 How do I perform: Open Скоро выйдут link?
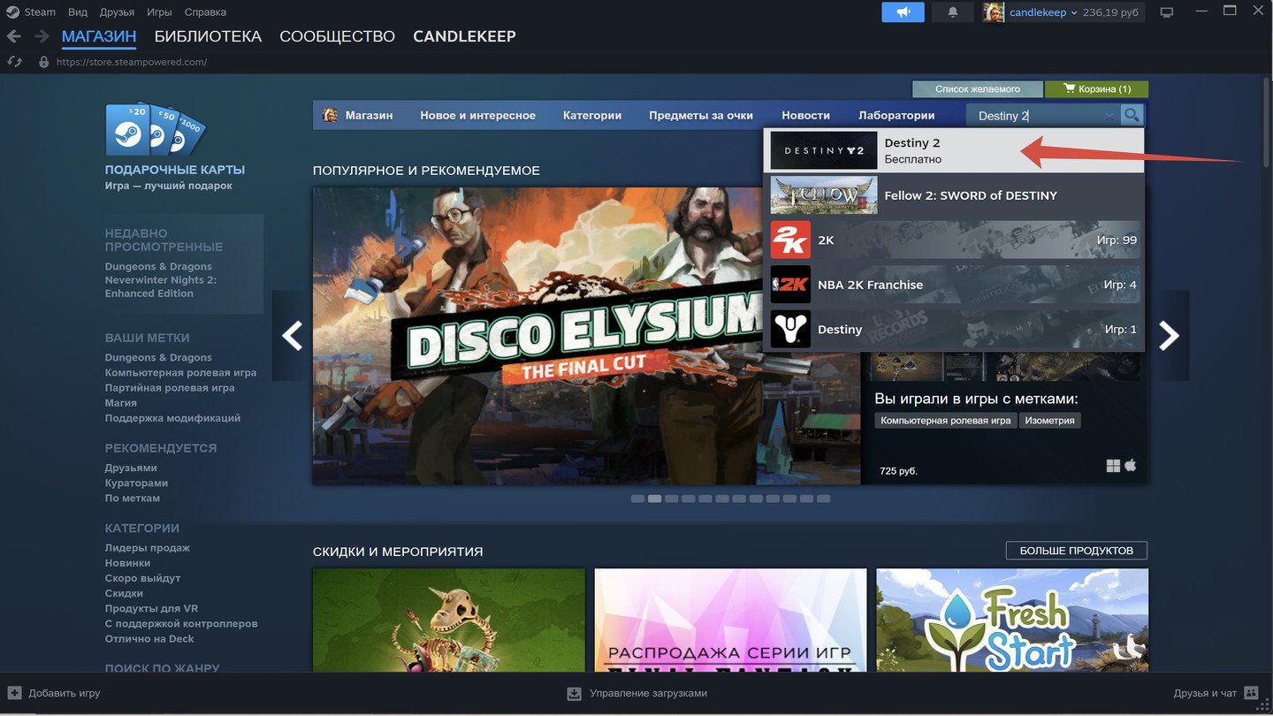[142, 578]
